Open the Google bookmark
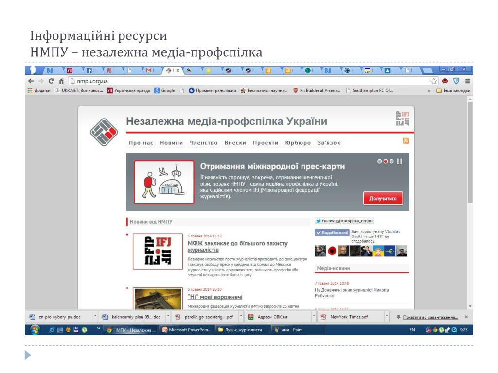Screen dimensions: 498x373 pos(164,90)
